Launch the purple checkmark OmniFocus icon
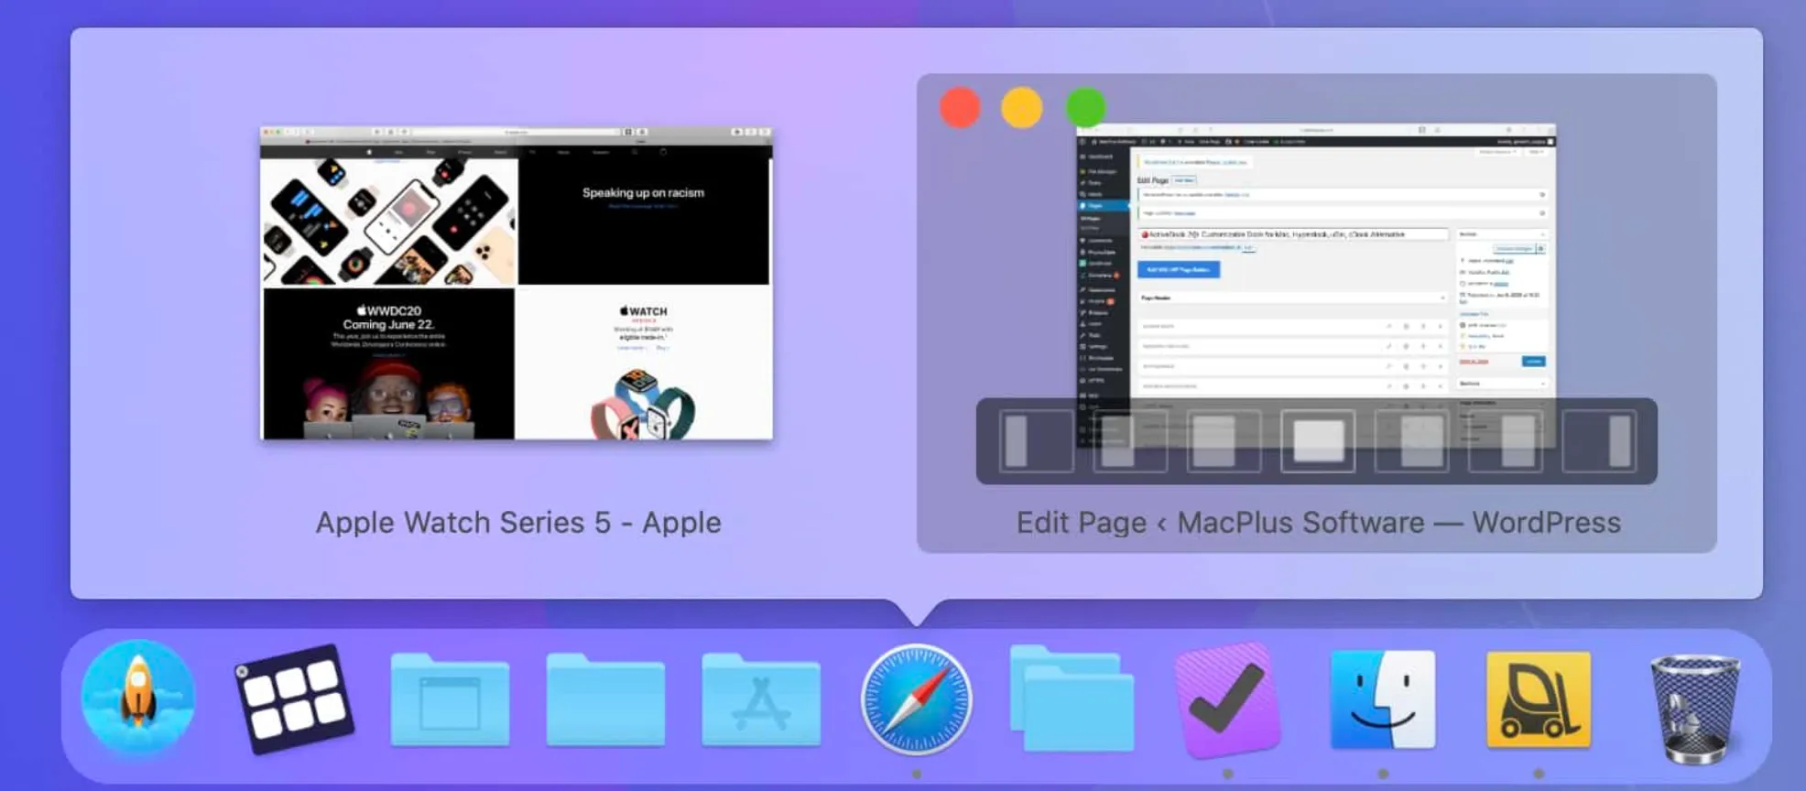Image resolution: width=1806 pixels, height=791 pixels. pyautogui.click(x=1228, y=699)
